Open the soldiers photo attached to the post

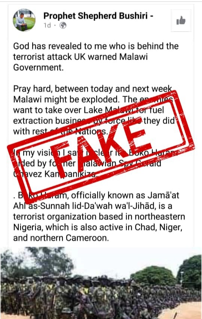[101, 283]
